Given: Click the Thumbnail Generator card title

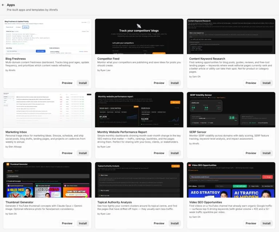Looking at the screenshot, I should click(19, 202).
